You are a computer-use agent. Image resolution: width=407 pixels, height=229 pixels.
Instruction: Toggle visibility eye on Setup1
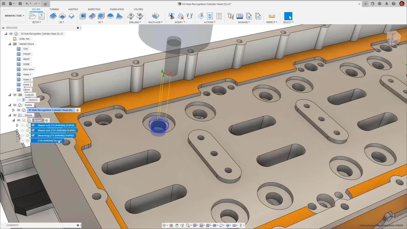[x=18, y=120]
